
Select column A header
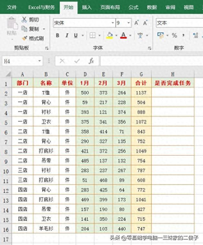[22, 74]
